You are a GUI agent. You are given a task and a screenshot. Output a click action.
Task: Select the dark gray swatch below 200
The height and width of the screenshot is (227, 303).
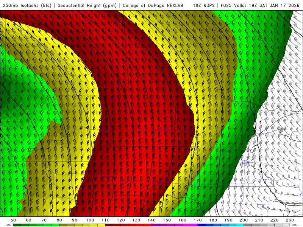[x=248, y=225]
